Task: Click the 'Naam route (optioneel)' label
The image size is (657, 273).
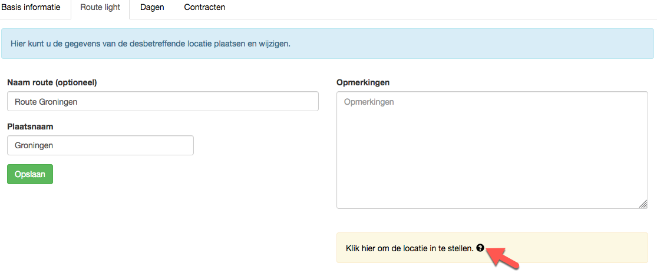Action: click(x=52, y=83)
